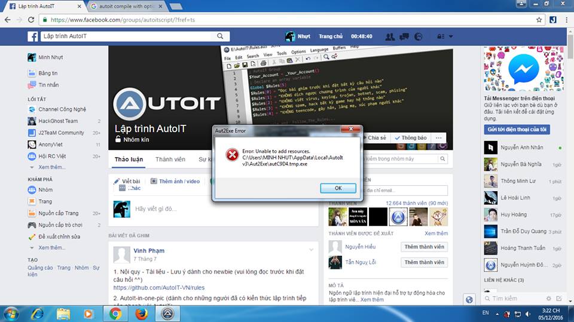574x322 pixels.
Task: Switch to Thành viên tab
Action: (x=170, y=160)
